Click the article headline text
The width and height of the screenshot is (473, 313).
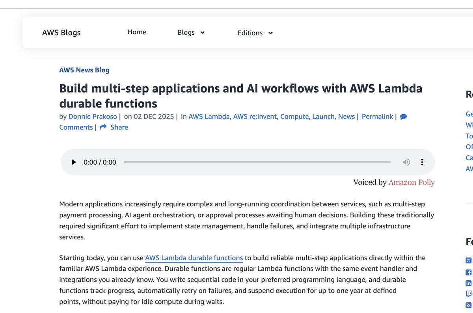241,96
